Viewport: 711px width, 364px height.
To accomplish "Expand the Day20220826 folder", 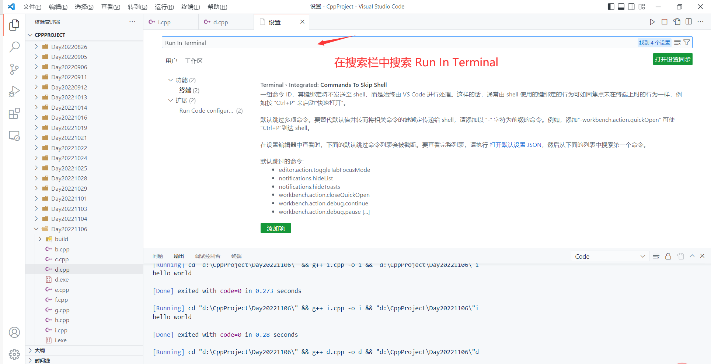I will click(36, 46).
